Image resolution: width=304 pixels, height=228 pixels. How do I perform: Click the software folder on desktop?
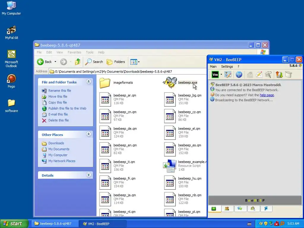click(12, 106)
